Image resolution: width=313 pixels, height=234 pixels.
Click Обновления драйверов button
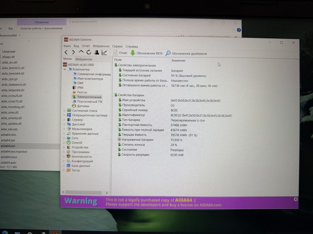[186, 53]
